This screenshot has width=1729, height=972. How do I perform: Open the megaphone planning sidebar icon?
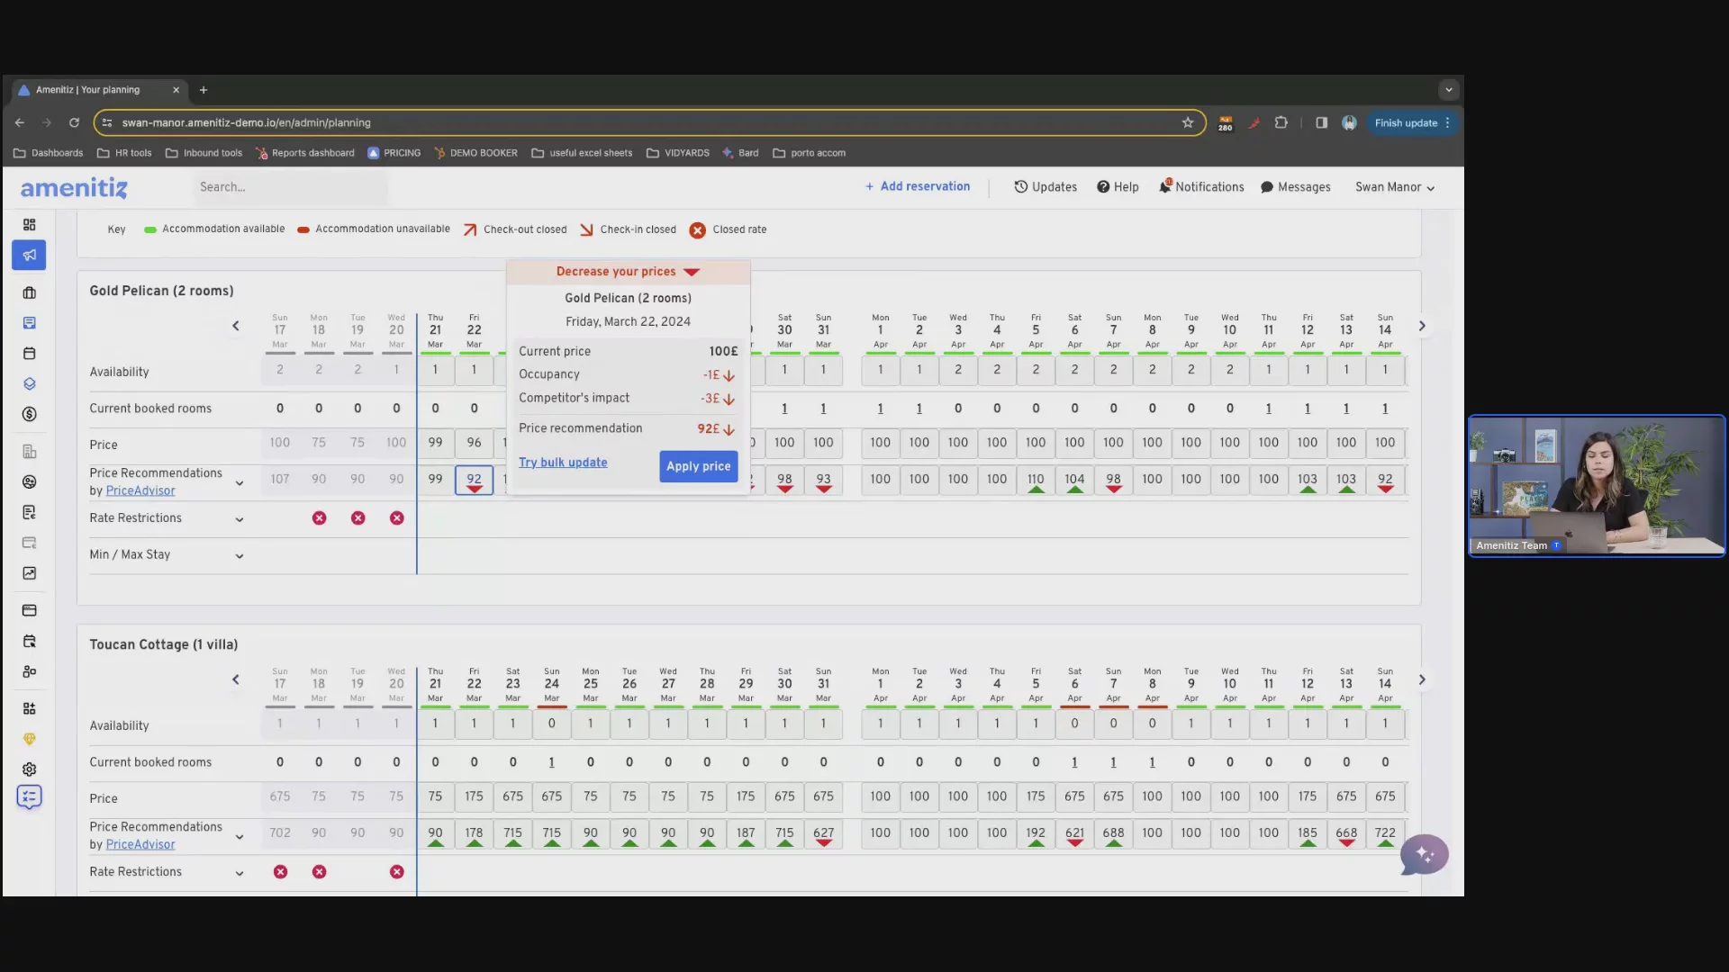(x=29, y=255)
